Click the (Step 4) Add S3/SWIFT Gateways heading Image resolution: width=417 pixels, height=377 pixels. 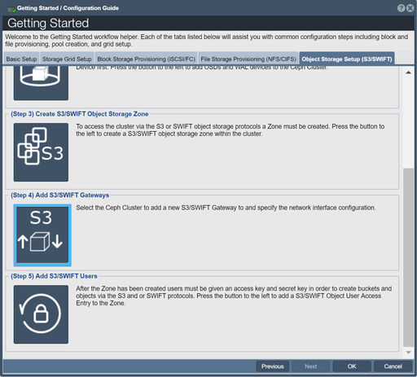click(x=60, y=195)
